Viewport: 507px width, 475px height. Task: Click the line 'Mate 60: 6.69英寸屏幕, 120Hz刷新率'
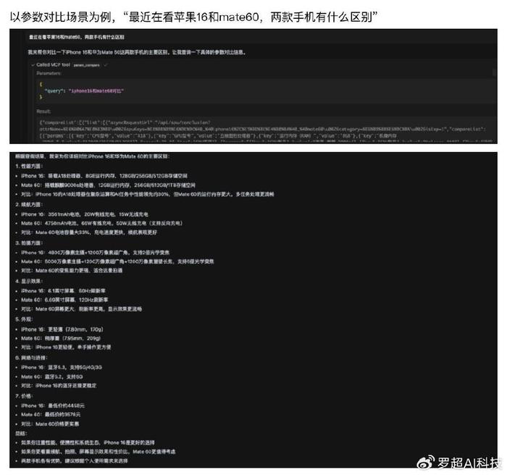tap(64, 300)
